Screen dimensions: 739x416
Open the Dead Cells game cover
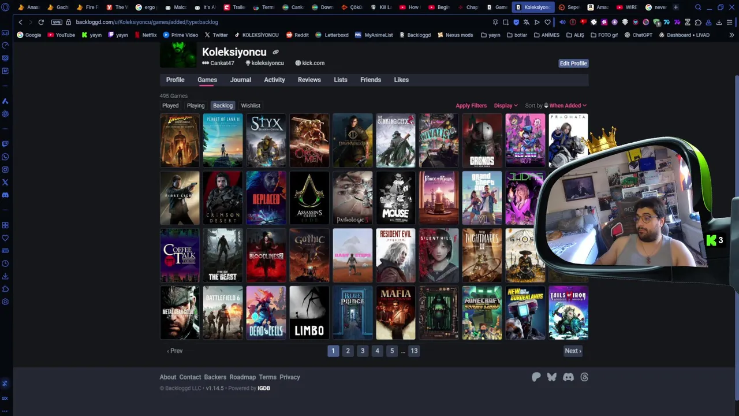click(x=266, y=313)
